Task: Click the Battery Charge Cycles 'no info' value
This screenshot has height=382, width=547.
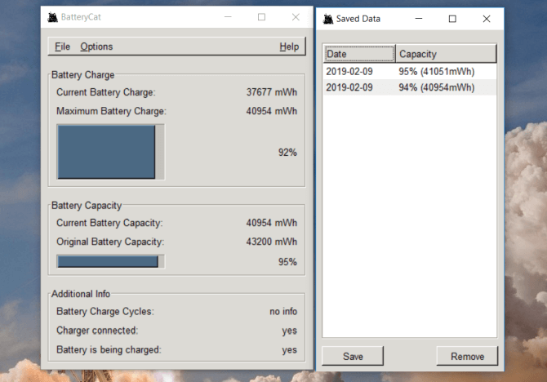Action: tap(283, 311)
